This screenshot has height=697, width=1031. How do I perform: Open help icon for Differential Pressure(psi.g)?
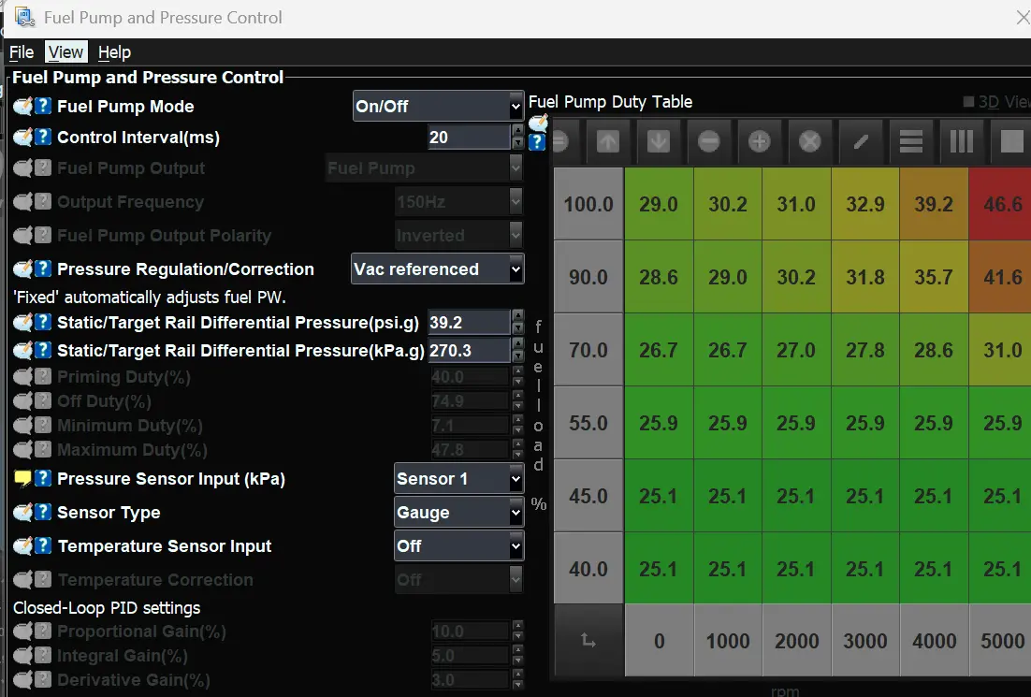[43, 322]
